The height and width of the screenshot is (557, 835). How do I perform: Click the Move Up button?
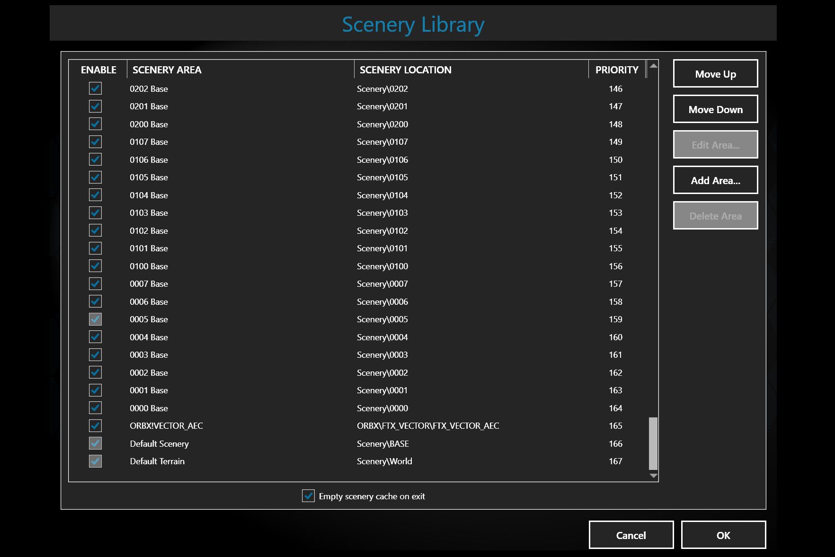pyautogui.click(x=715, y=74)
